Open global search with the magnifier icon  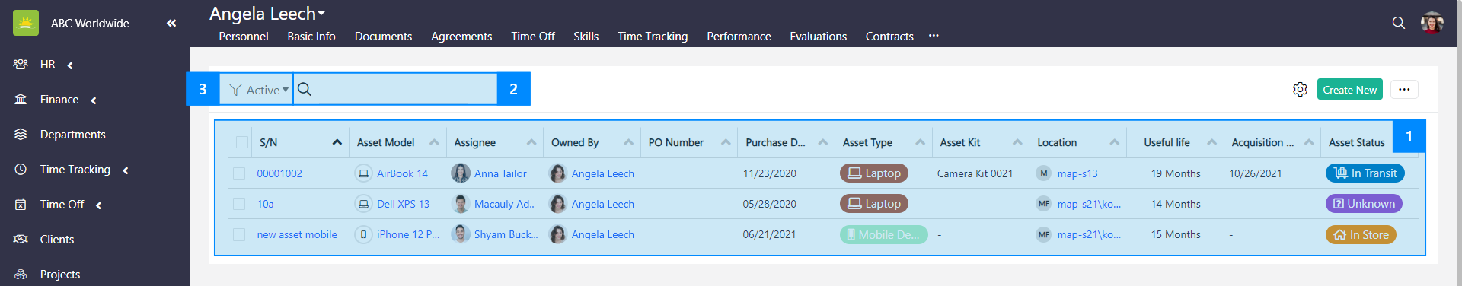point(1399,23)
